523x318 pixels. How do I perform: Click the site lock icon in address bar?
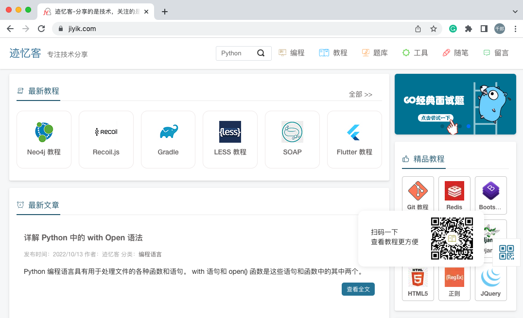click(60, 29)
